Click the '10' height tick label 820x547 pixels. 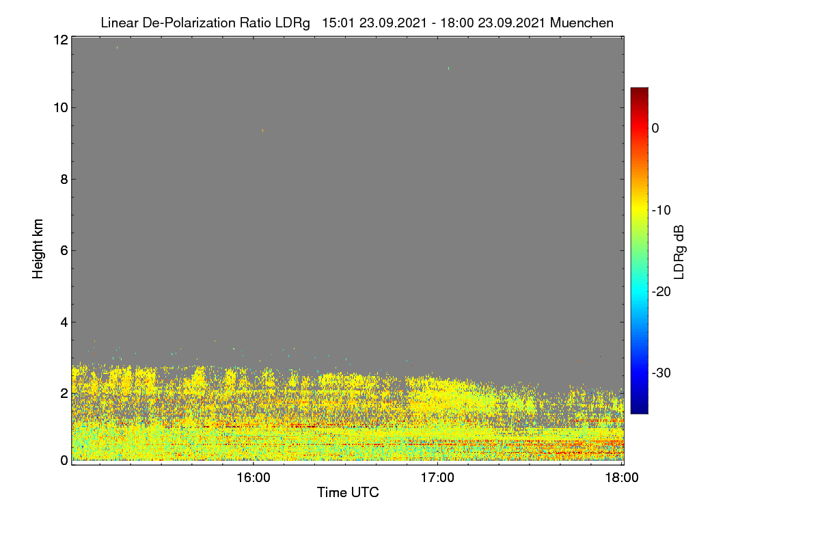pos(59,107)
